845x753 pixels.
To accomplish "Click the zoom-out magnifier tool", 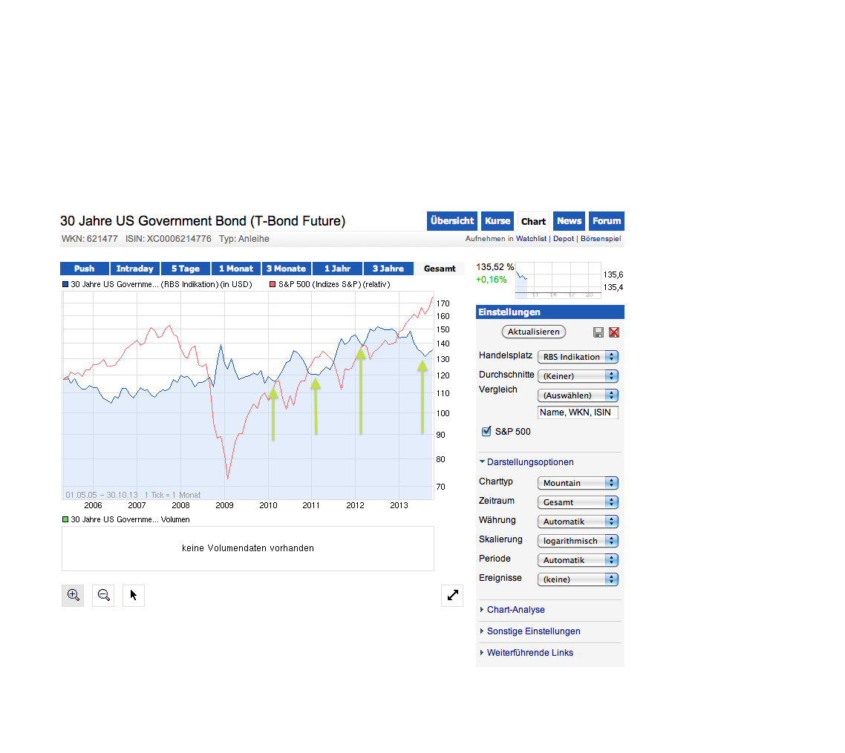I will click(103, 595).
